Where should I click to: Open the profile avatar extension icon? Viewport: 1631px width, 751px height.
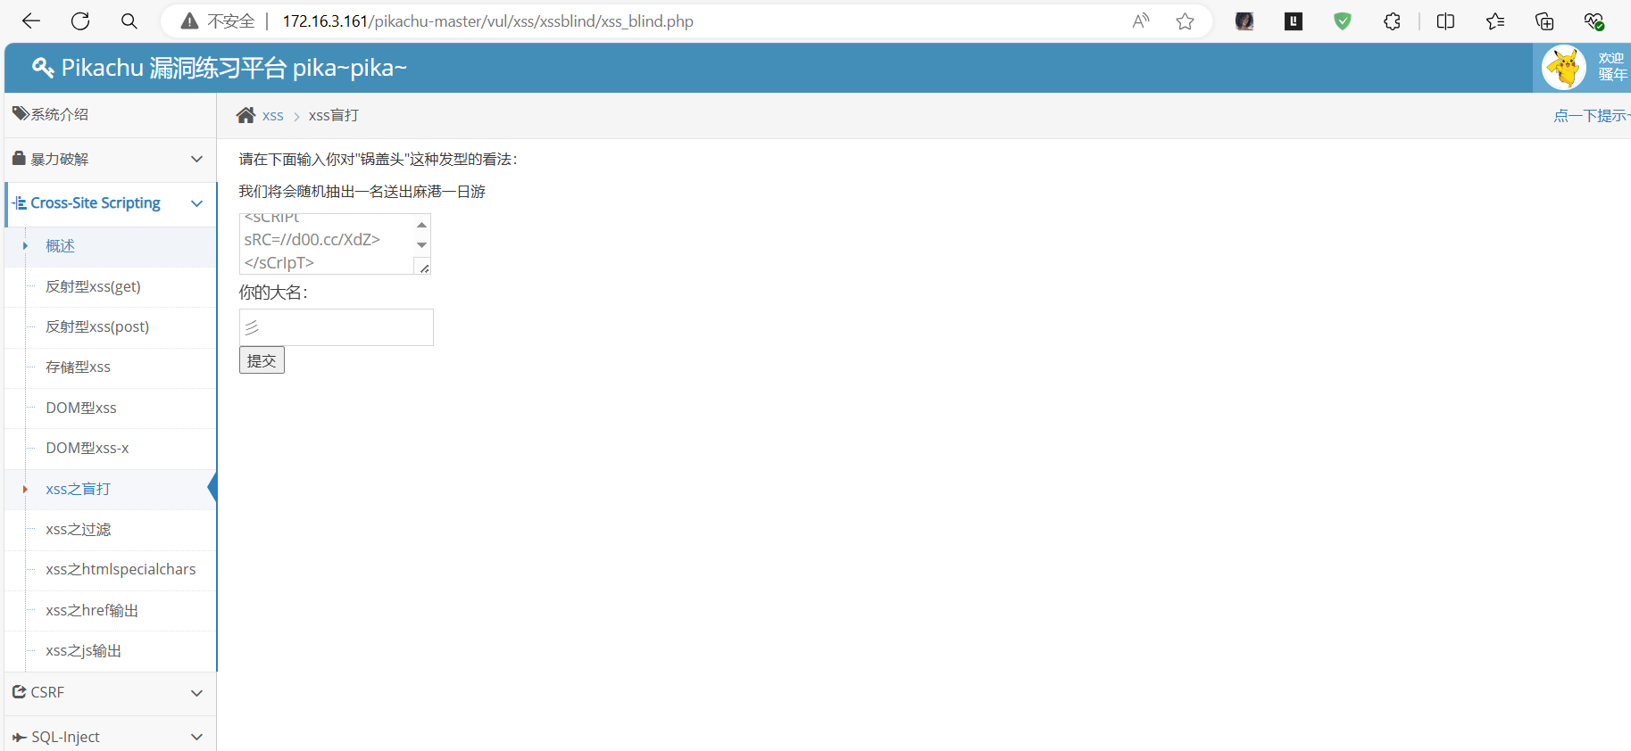[1244, 21]
